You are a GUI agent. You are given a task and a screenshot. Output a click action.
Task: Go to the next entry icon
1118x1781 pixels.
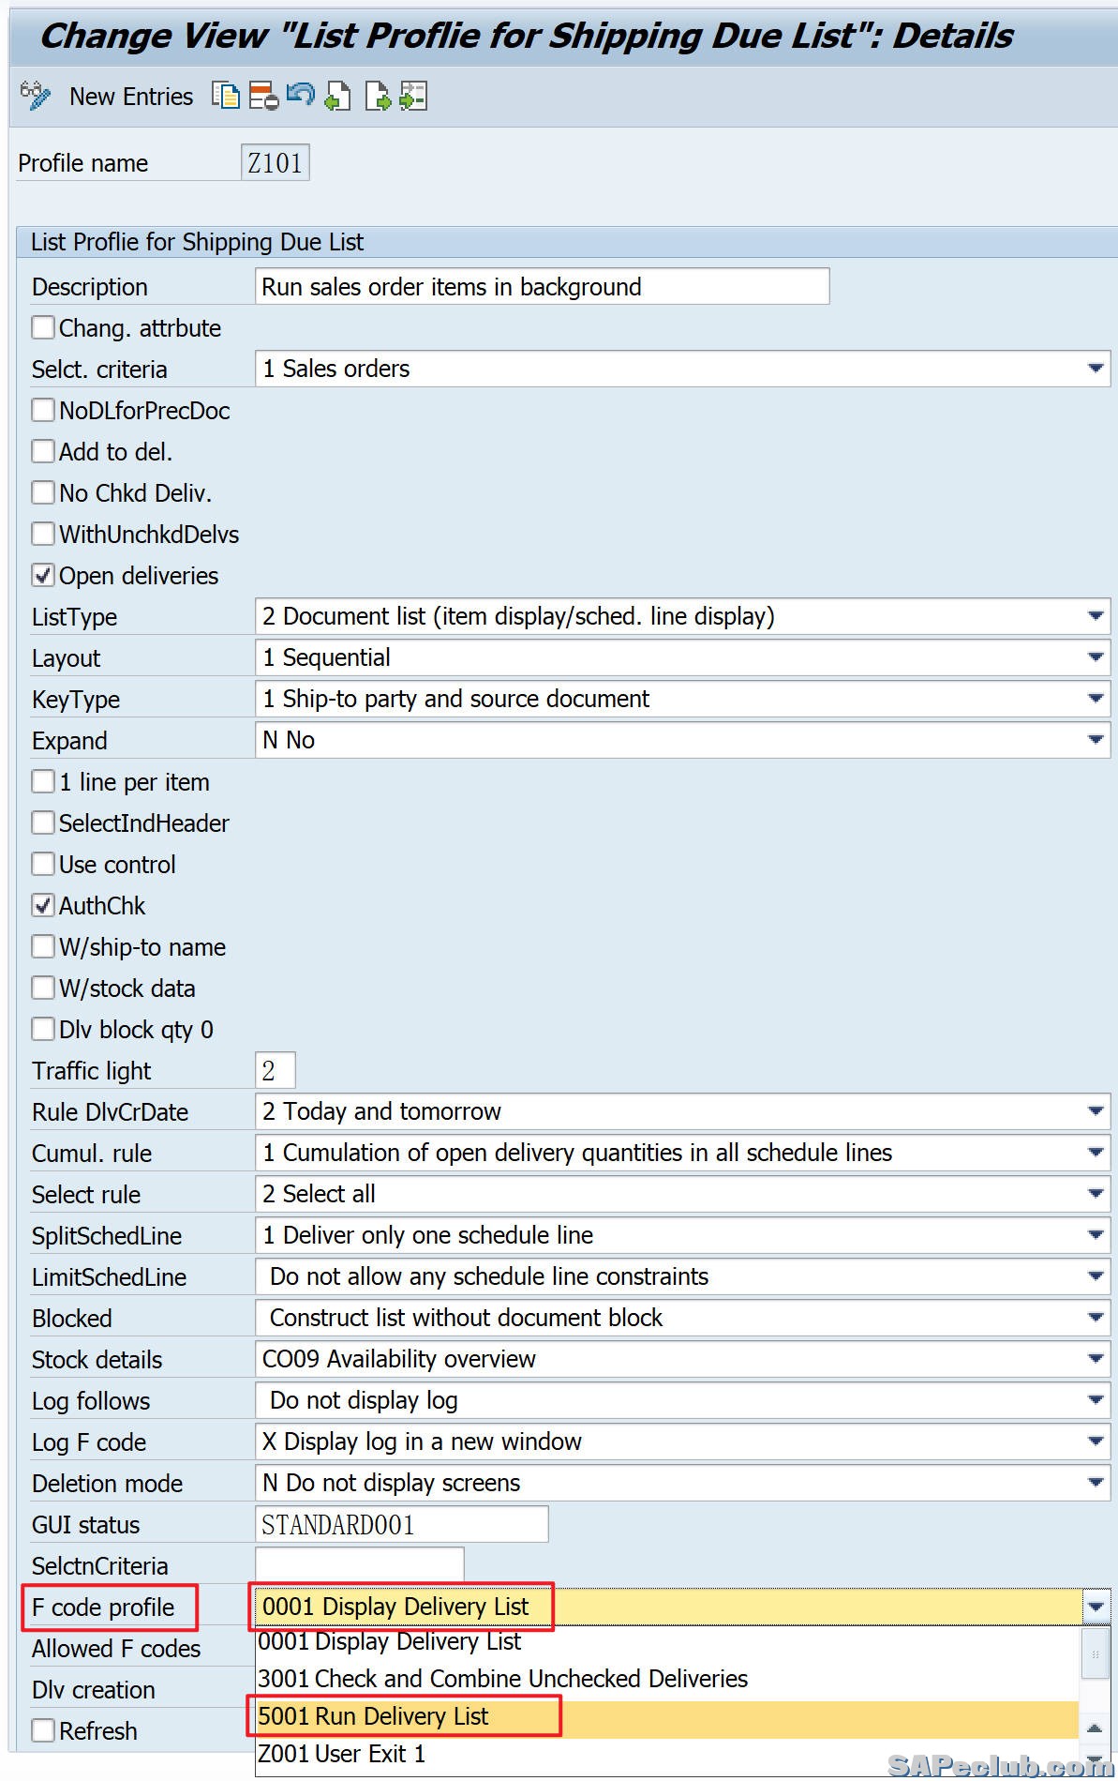tap(377, 96)
